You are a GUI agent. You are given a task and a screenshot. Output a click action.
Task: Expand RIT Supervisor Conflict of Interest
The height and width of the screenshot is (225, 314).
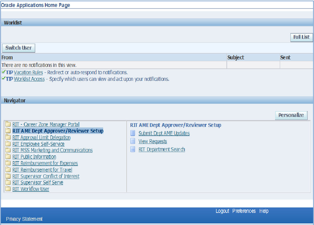[x=46, y=176]
